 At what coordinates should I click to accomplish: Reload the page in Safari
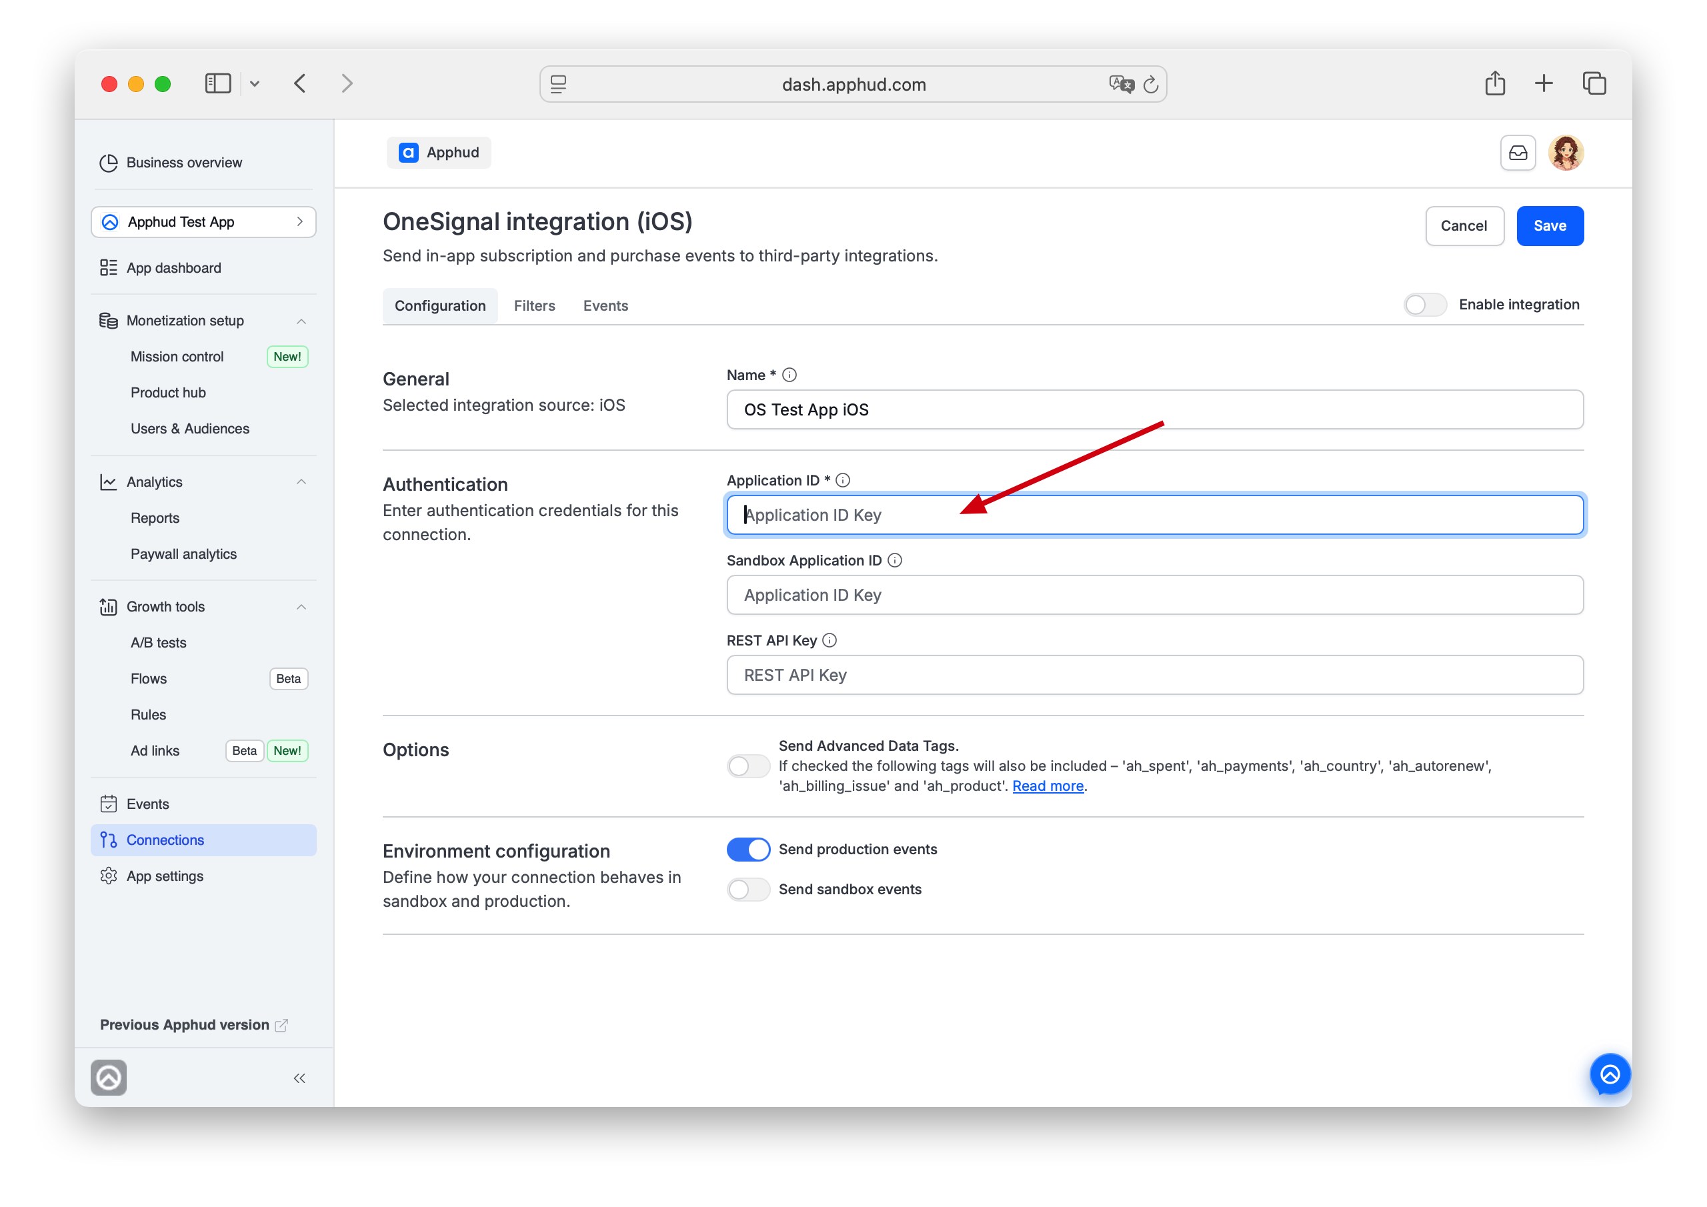click(1151, 85)
